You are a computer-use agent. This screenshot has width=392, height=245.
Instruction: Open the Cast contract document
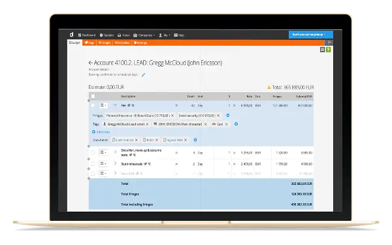123,140
